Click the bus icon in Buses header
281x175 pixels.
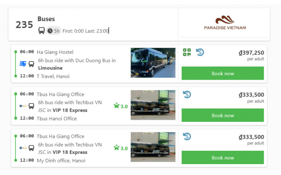41,31
